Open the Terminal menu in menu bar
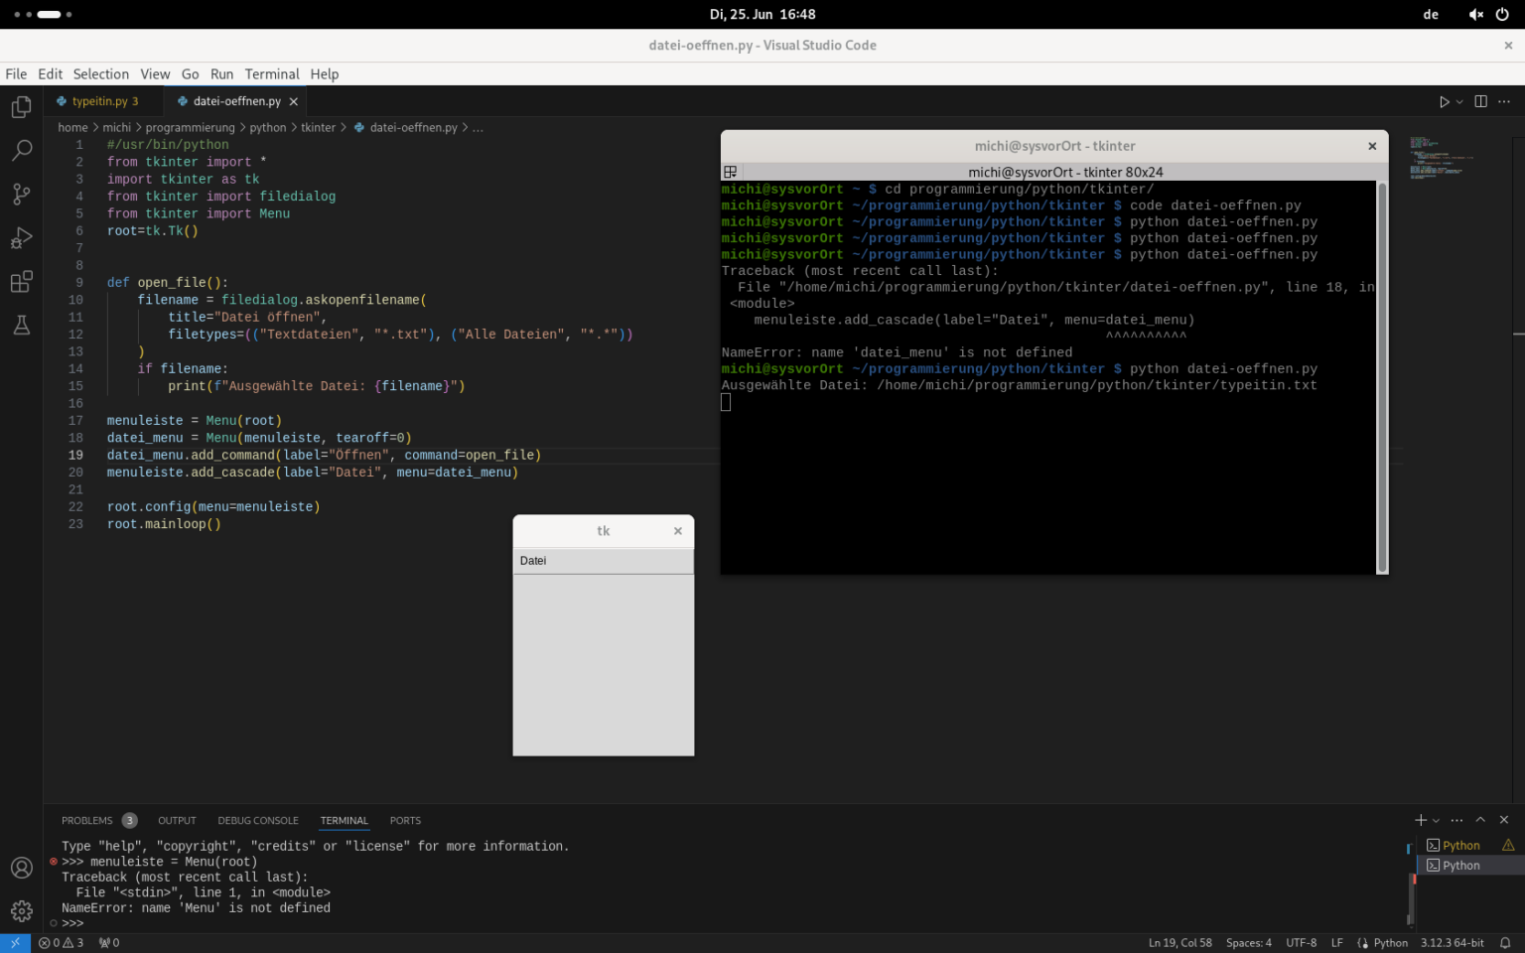 click(x=271, y=73)
